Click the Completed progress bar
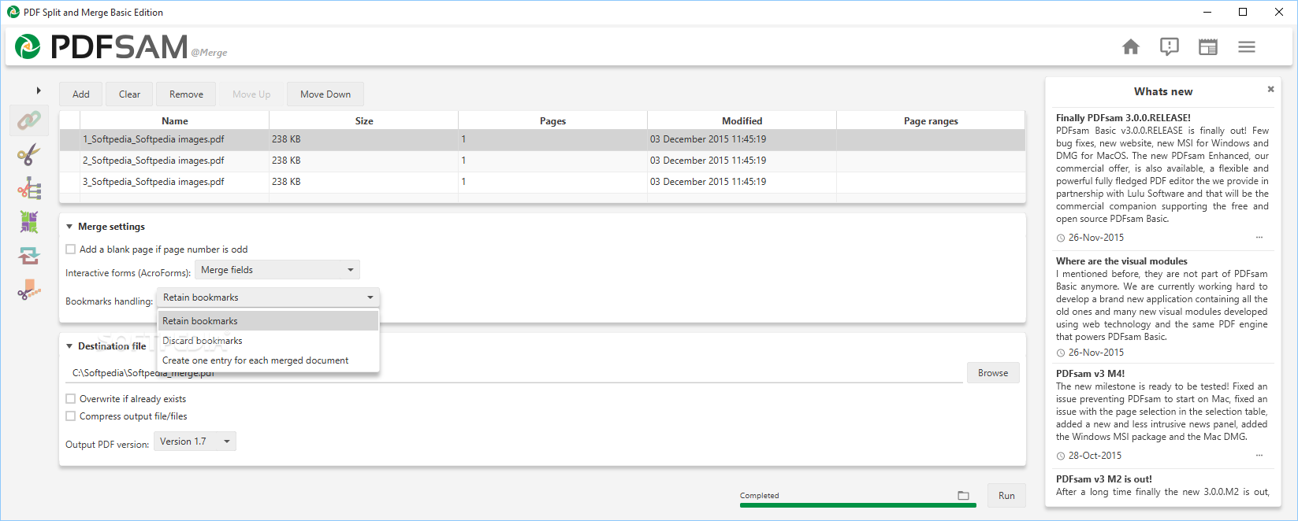The height and width of the screenshot is (521, 1298). point(857,505)
